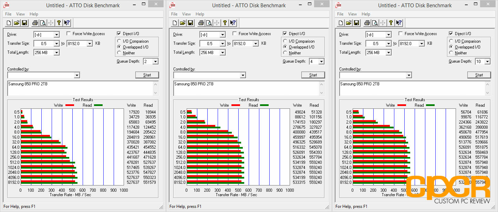The width and height of the screenshot is (498, 212).
Task: Select I/O Comparison radio in Queue Depth 2 window
Action: pos(120,41)
